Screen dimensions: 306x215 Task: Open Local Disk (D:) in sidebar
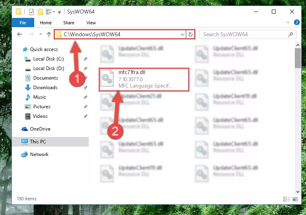coord(49,68)
